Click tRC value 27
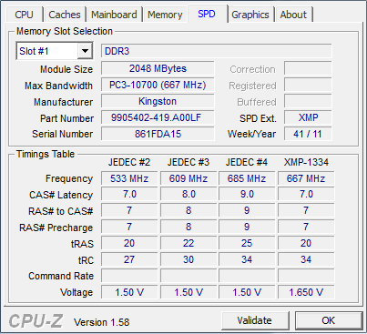The width and height of the screenshot is (367, 334). pos(129,259)
